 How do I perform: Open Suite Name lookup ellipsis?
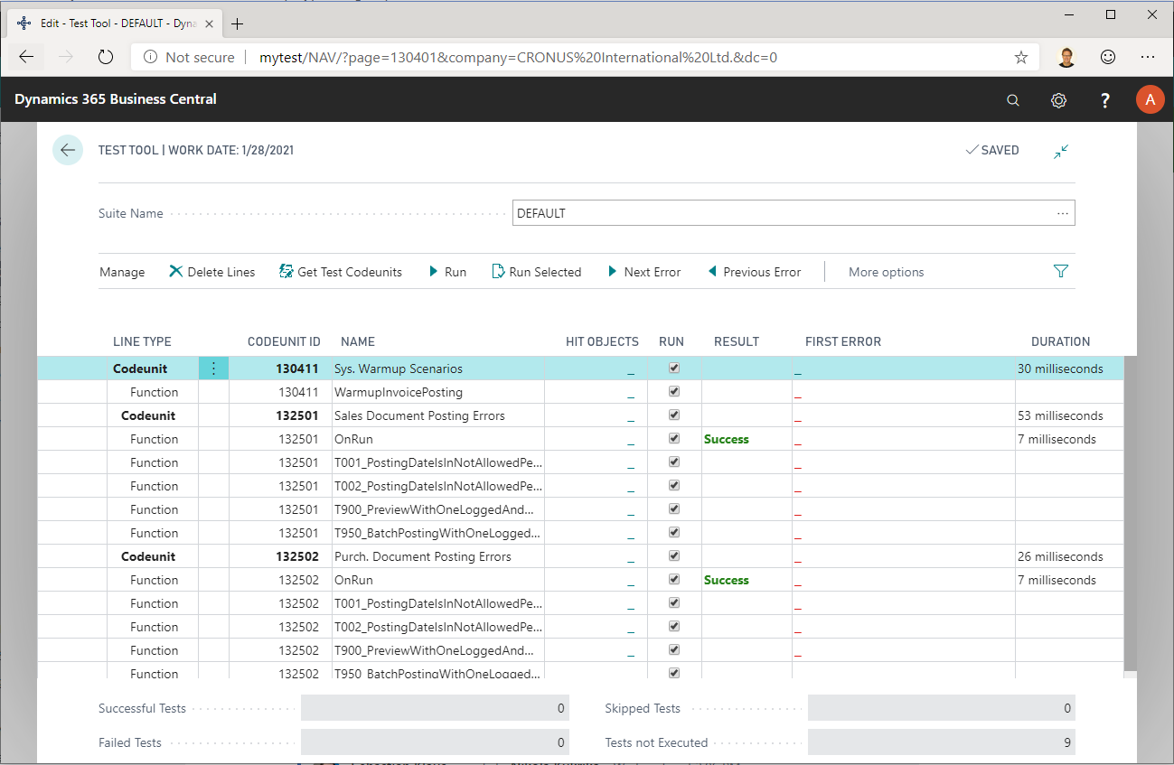(x=1063, y=213)
